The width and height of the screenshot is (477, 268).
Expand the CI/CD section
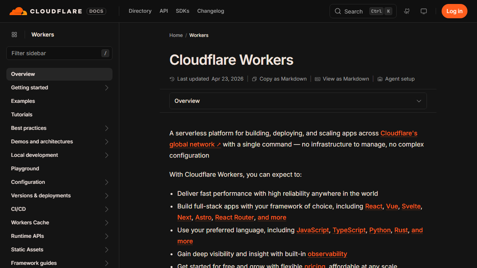tap(107, 209)
